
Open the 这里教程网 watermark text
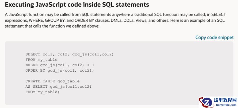[x=225, y=100]
